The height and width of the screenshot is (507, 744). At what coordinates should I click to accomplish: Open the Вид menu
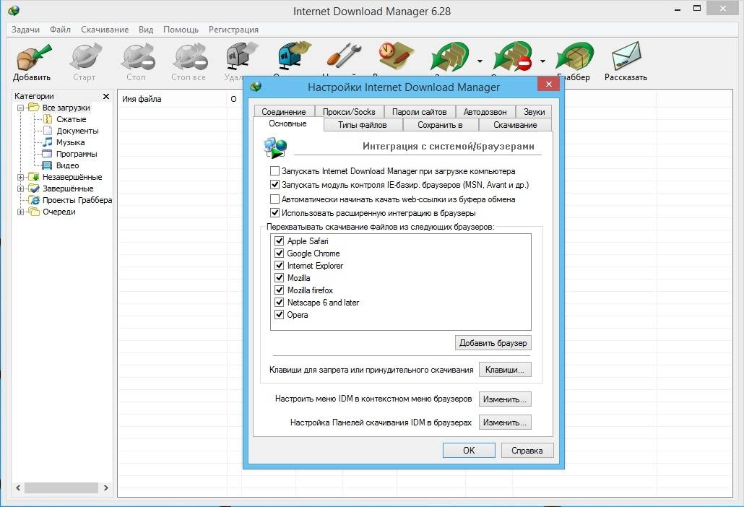[146, 30]
